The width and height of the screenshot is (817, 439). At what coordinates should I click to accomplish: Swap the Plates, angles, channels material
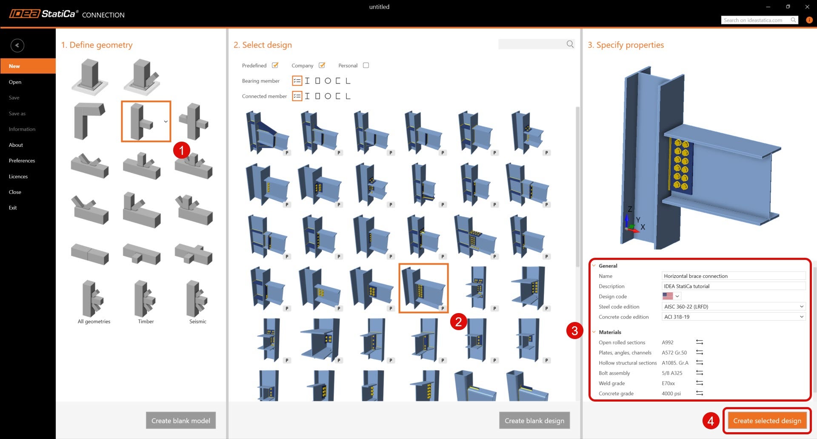tap(700, 352)
